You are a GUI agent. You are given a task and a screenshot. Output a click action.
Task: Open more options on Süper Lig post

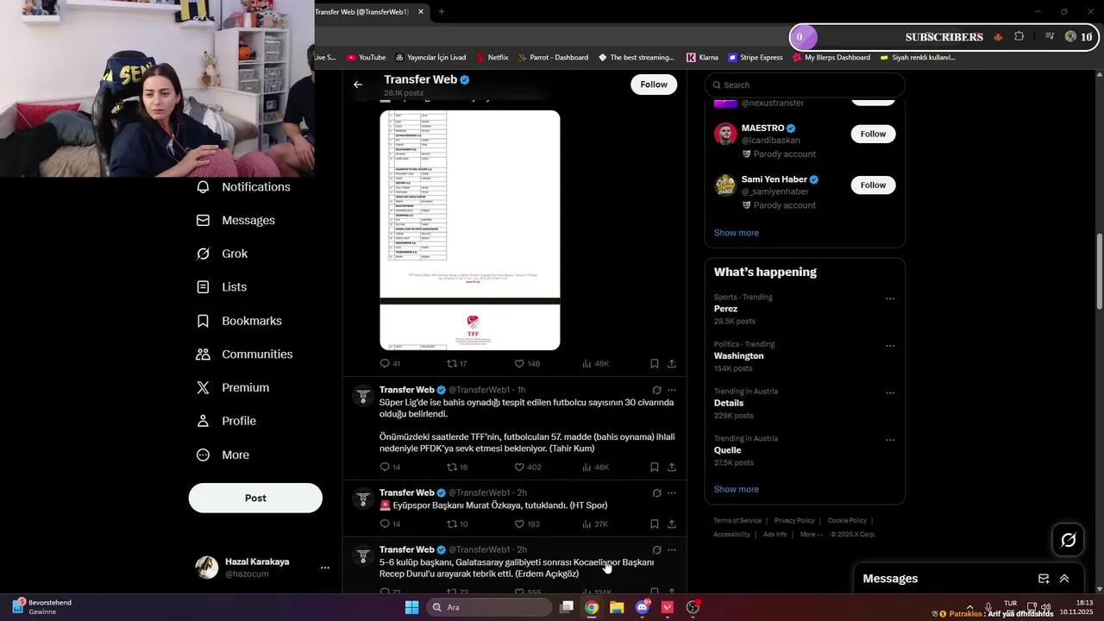(x=672, y=390)
